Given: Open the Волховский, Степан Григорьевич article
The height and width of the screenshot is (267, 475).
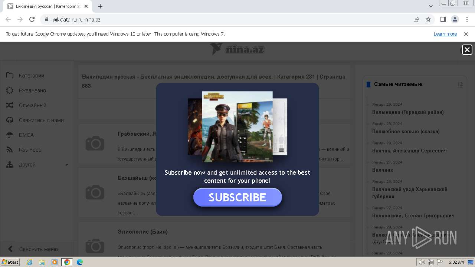Looking at the screenshot, I should 413,215.
